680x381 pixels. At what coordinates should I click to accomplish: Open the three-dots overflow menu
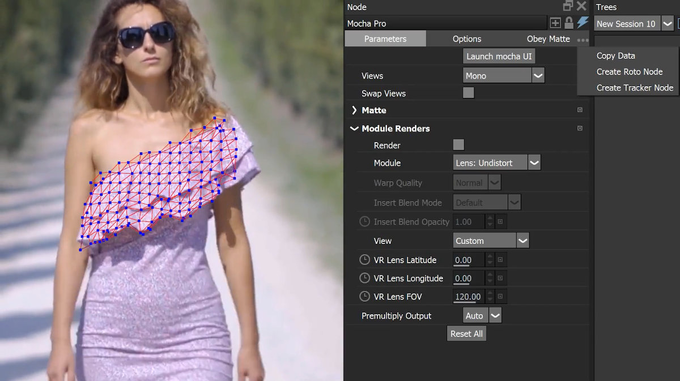point(583,40)
